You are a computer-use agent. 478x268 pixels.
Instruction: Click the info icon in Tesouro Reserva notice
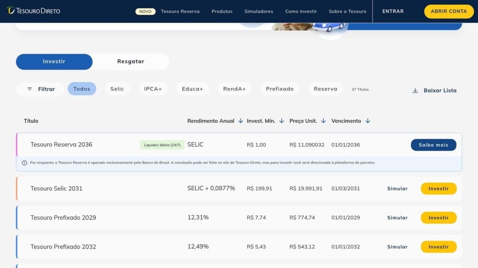pos(24,163)
